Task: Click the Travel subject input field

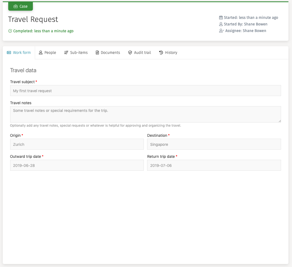Action: [x=145, y=91]
